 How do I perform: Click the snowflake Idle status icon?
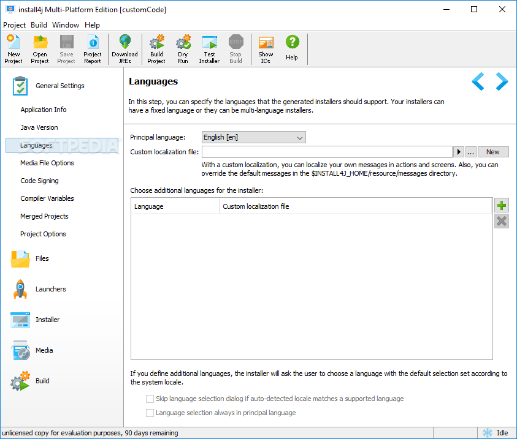pyautogui.click(x=488, y=433)
